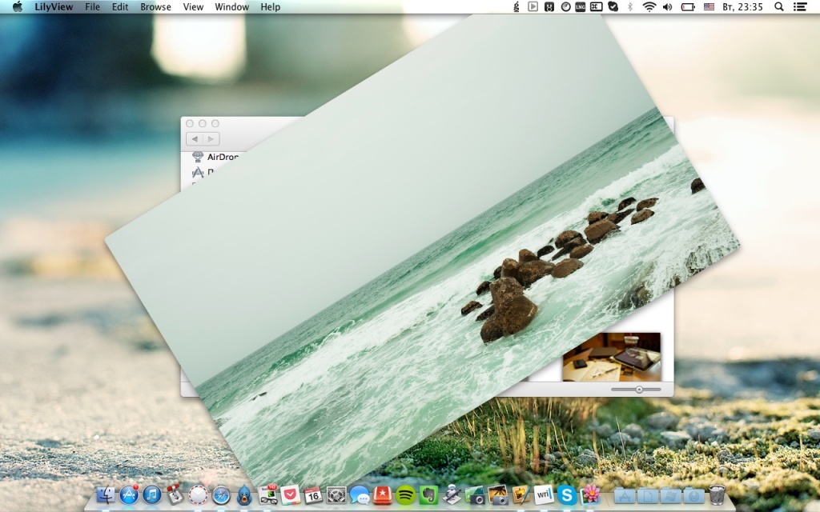Open the US flag input source menu

pos(709,6)
